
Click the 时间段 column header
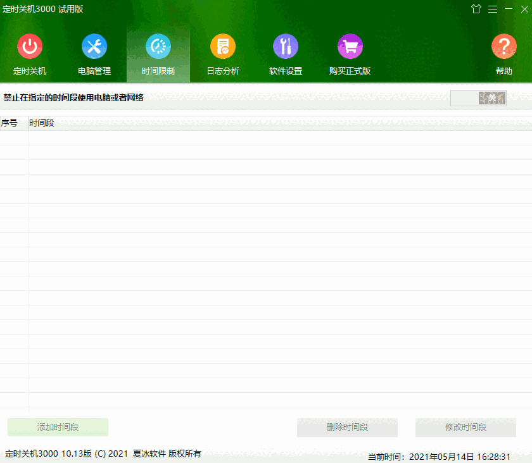tap(280, 123)
